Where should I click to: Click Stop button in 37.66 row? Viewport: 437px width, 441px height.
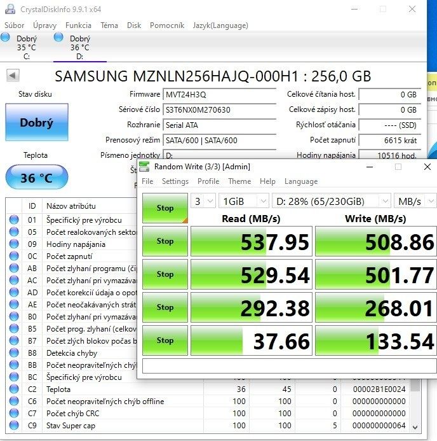pyautogui.click(x=165, y=340)
